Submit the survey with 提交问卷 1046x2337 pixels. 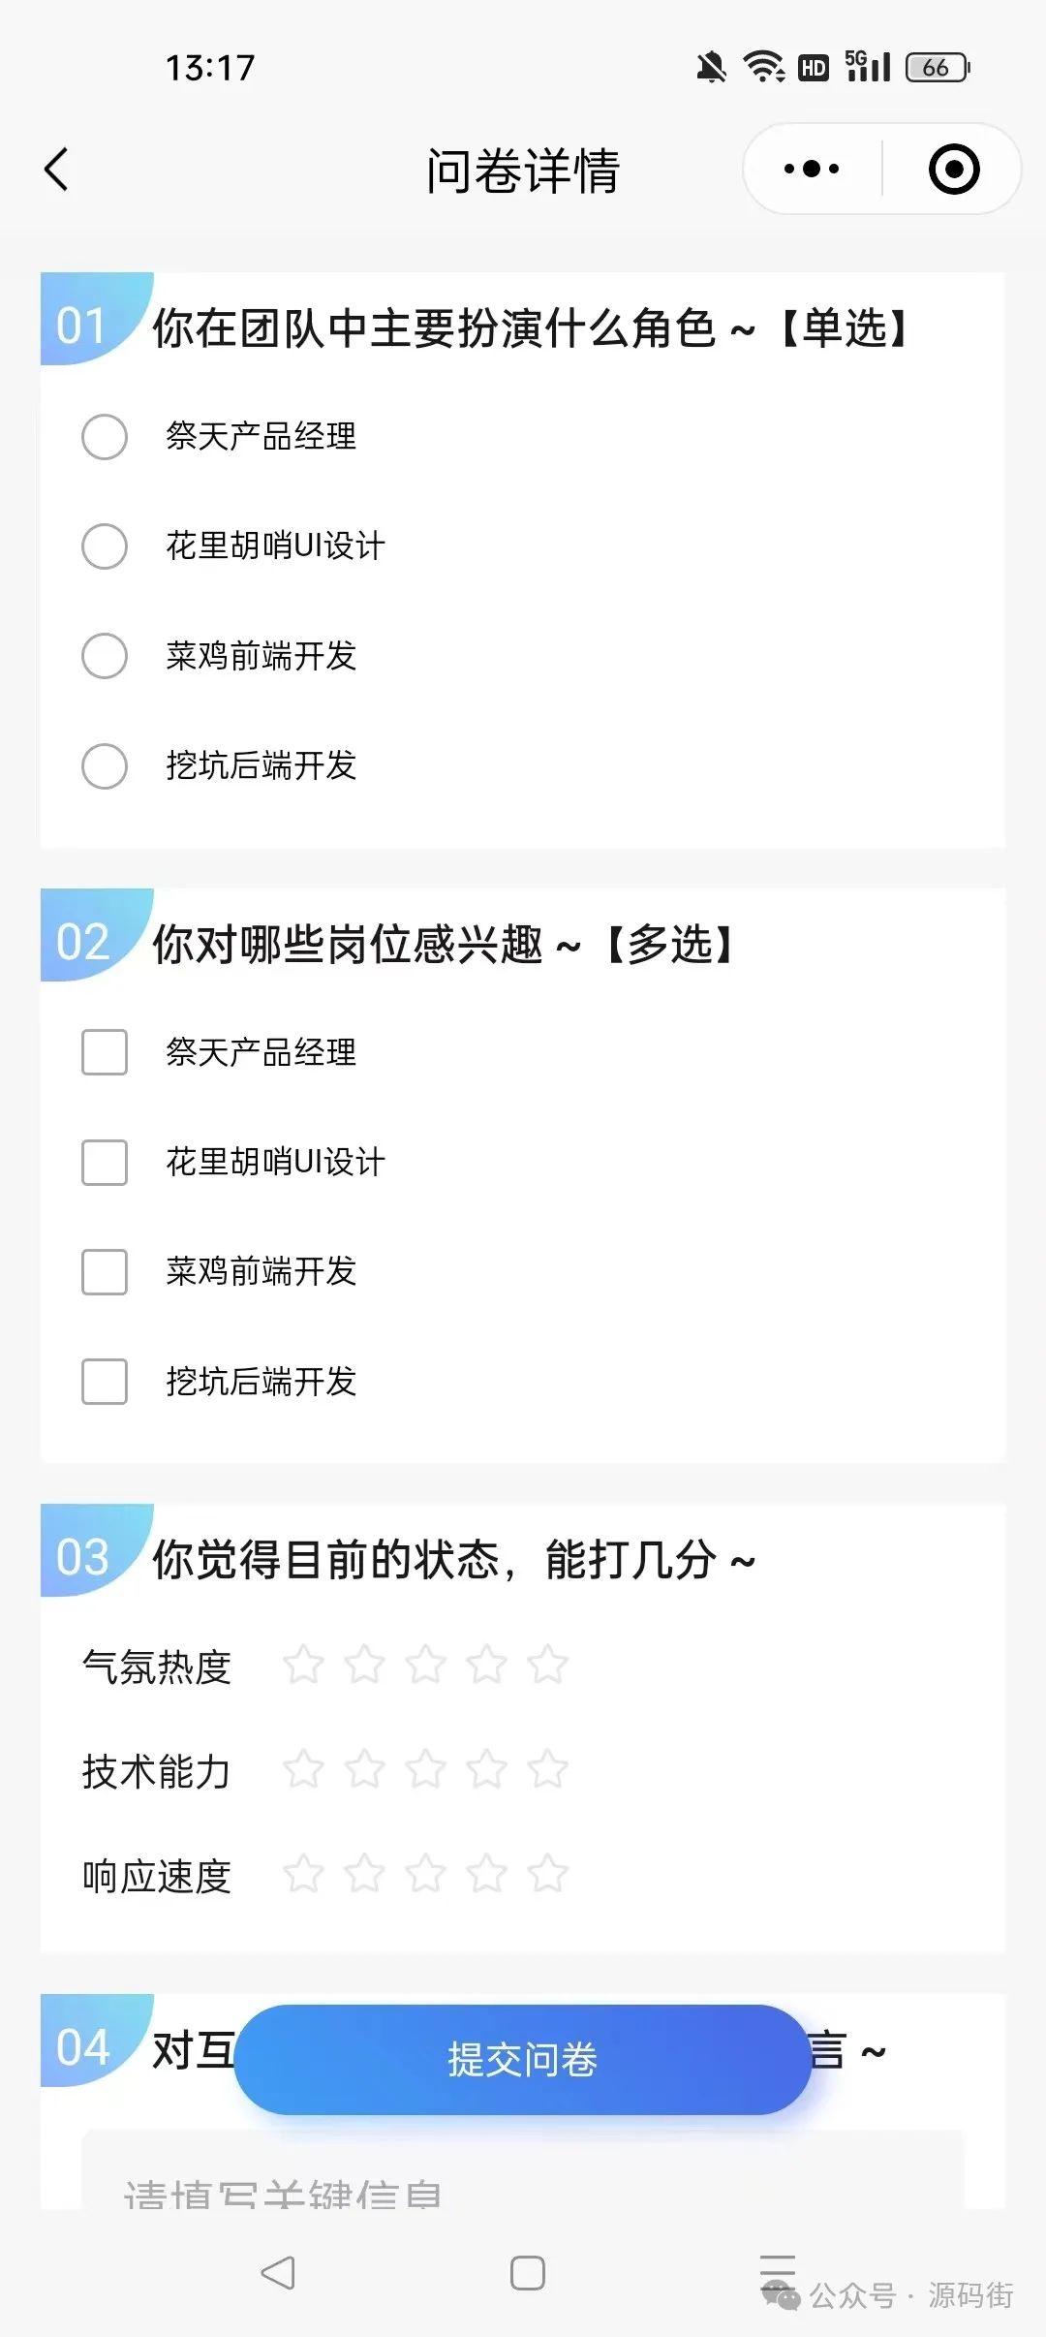tap(522, 2059)
